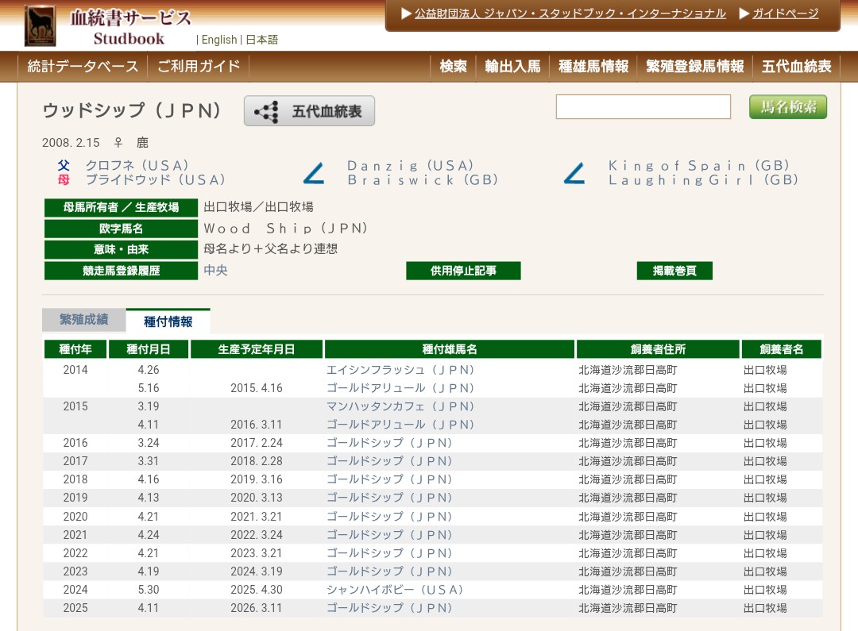Go to 検索 in the navigation bar

coord(454,67)
